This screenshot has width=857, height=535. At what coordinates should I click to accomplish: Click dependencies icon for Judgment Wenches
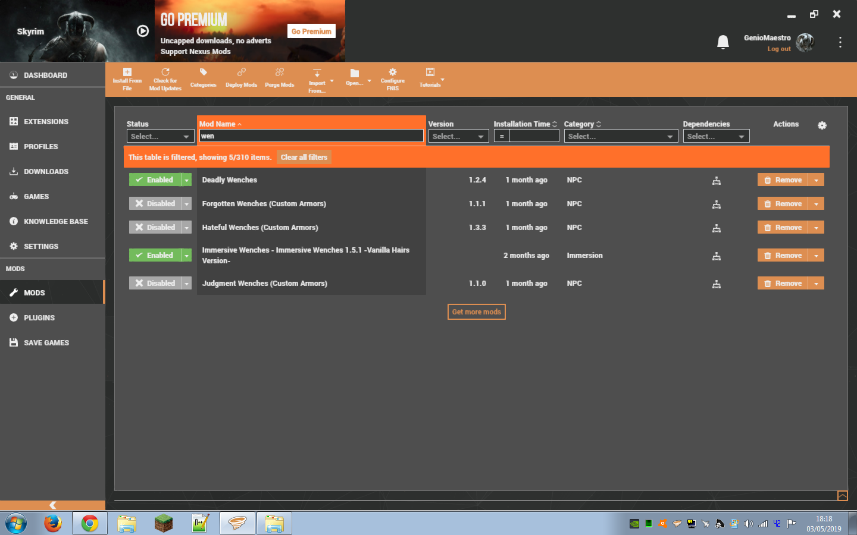tap(717, 284)
